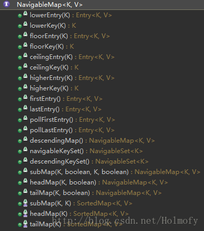Select the firstEntry() method entry
This screenshot has width=204, height=231.
[x=66, y=99]
